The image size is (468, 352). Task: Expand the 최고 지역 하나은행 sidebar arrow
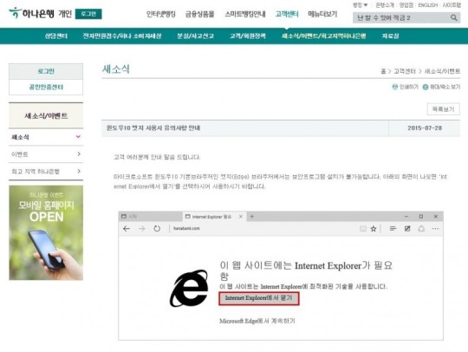[79, 172]
